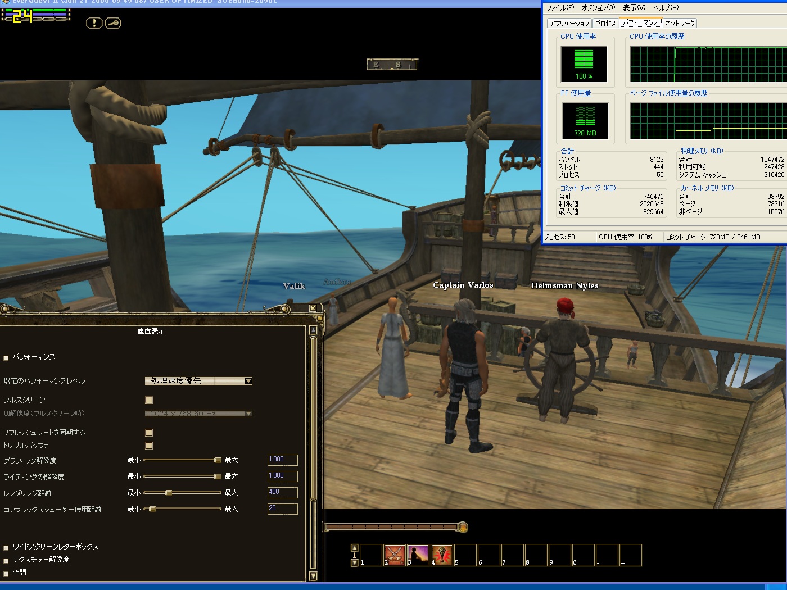
Task: Click the commit charge 728MB / 2461MB status
Action: pyautogui.click(x=713, y=237)
